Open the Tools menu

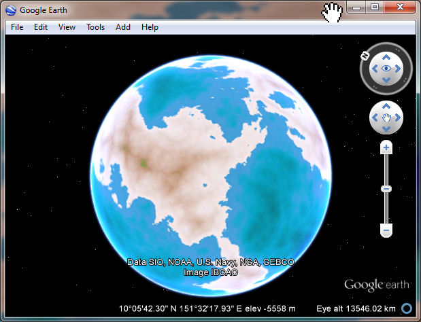[x=95, y=27]
